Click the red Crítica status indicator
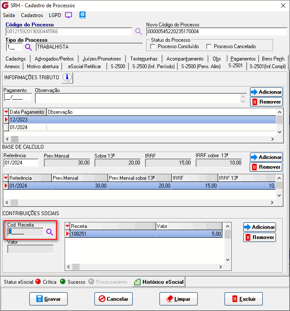290x311 pixels. pos(38,282)
